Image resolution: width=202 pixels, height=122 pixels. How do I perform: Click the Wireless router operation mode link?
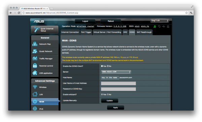coord(86,26)
